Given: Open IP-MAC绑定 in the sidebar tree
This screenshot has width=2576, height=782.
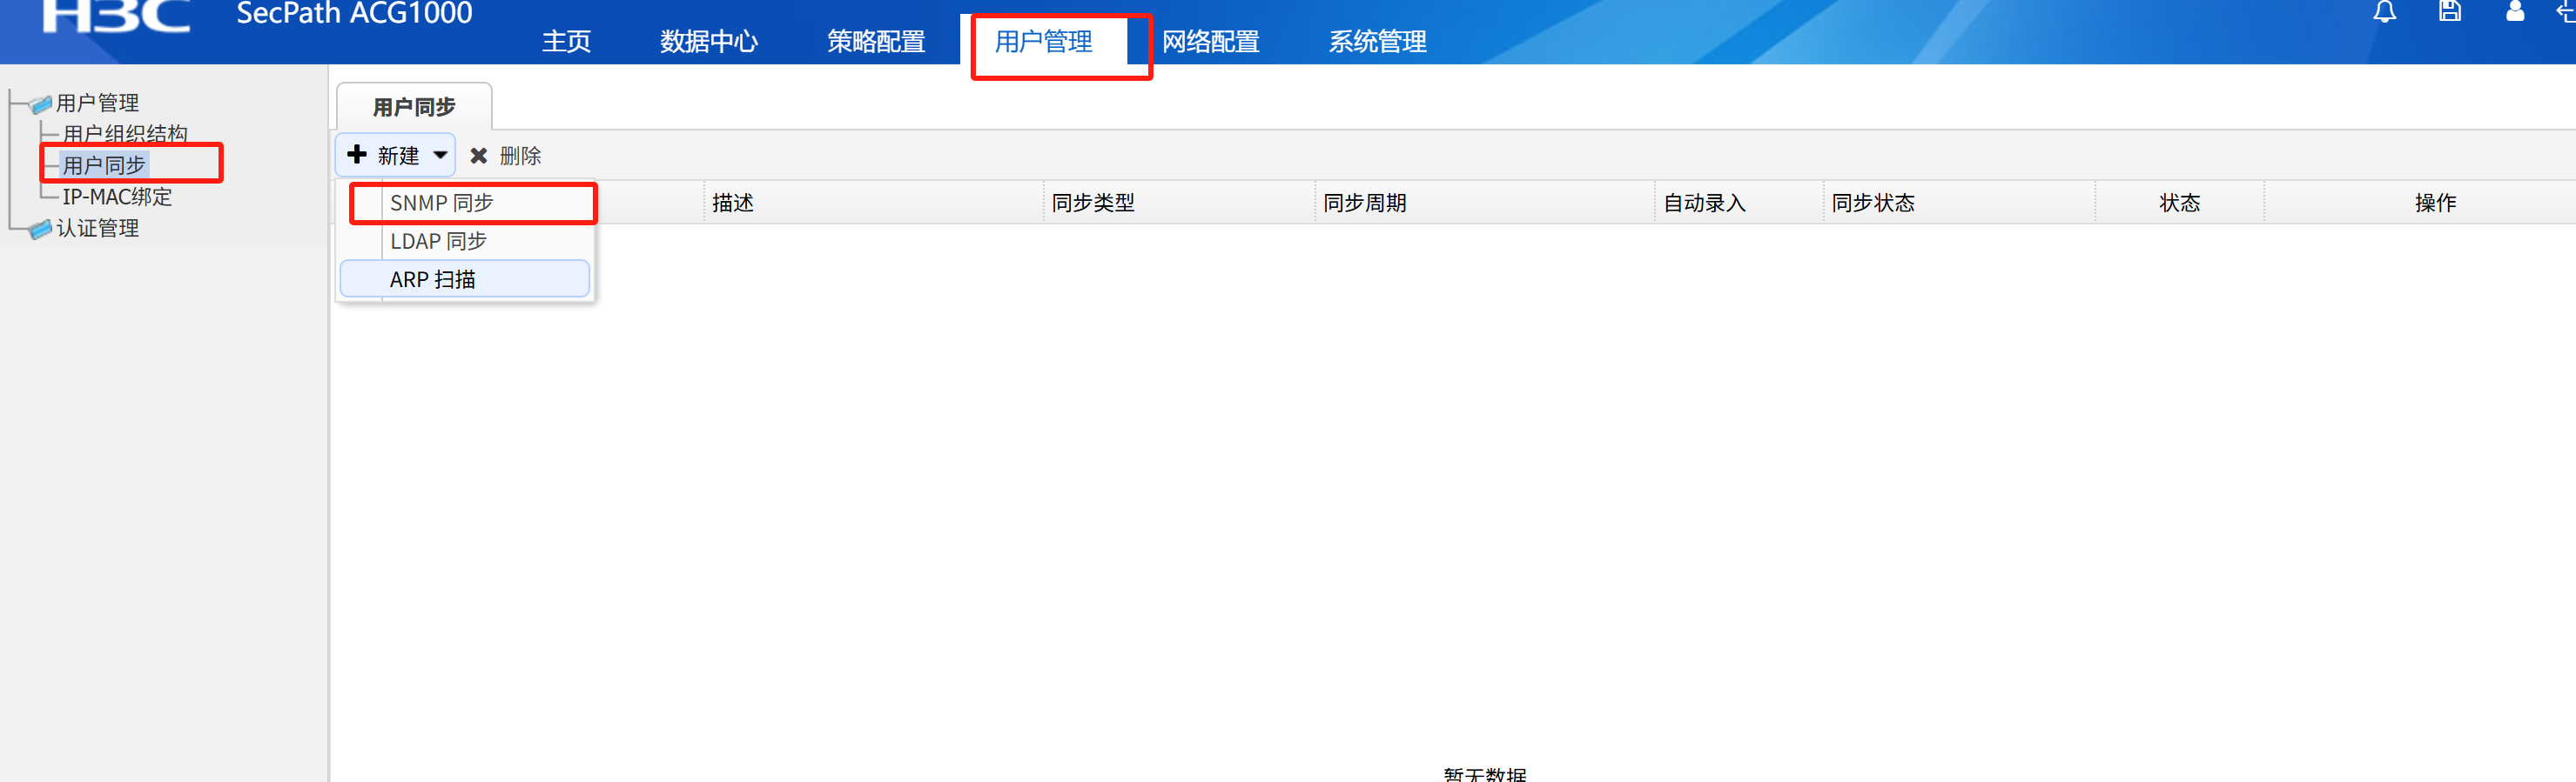Looking at the screenshot, I should click(117, 197).
